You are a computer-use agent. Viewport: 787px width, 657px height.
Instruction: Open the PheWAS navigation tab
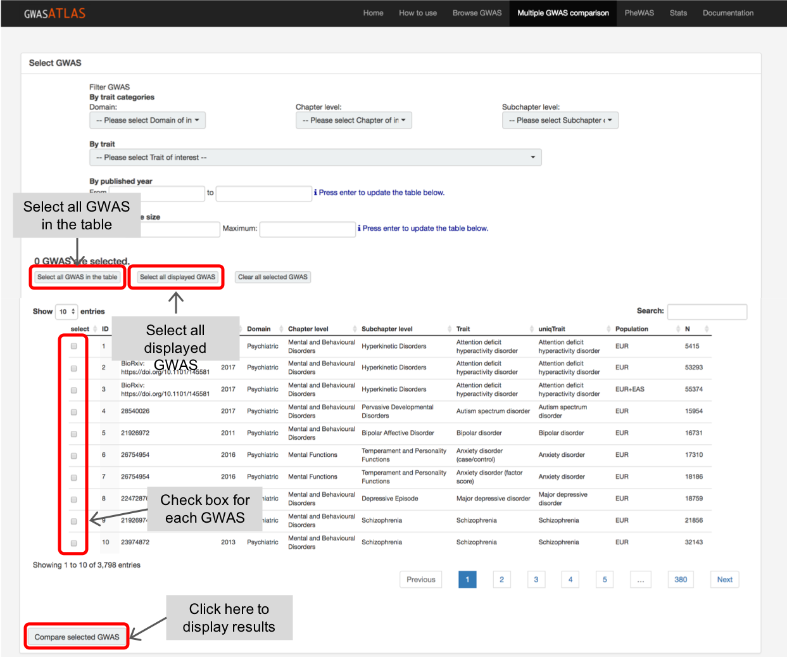click(x=639, y=13)
